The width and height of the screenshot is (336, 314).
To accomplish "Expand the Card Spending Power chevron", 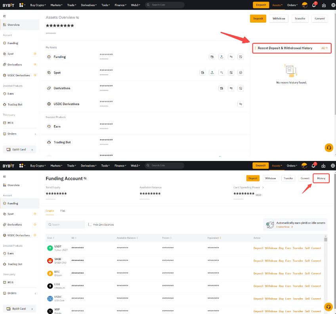I will (263, 187).
